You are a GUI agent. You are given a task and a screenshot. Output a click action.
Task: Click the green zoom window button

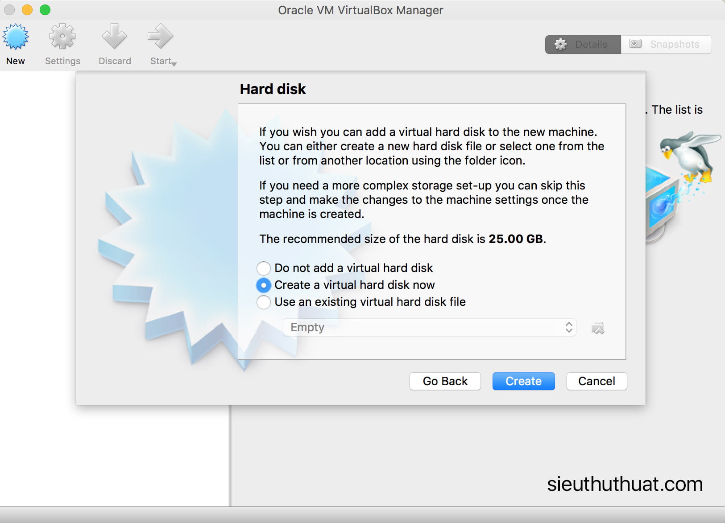click(45, 10)
